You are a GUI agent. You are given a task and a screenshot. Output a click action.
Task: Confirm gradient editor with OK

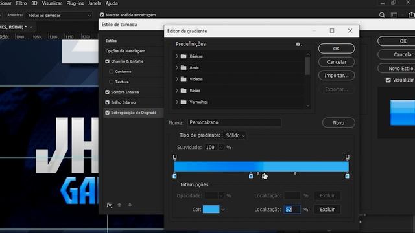(x=337, y=49)
